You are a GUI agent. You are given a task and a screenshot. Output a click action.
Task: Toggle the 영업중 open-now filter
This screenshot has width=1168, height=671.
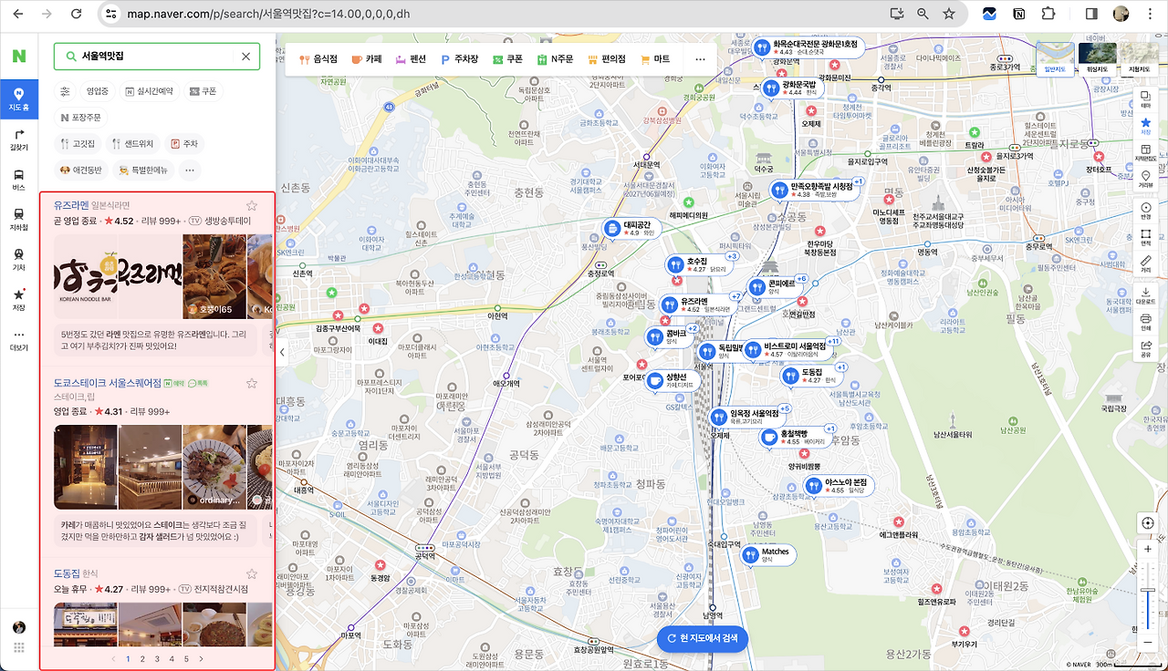tap(98, 91)
